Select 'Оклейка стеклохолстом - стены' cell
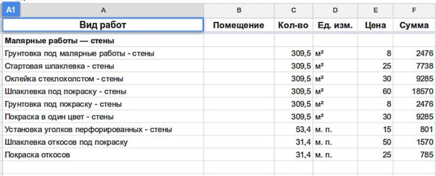The image size is (436, 176). [103, 79]
